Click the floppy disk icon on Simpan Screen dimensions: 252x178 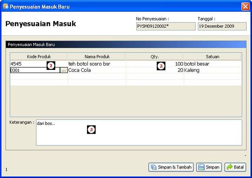[x=201, y=167]
